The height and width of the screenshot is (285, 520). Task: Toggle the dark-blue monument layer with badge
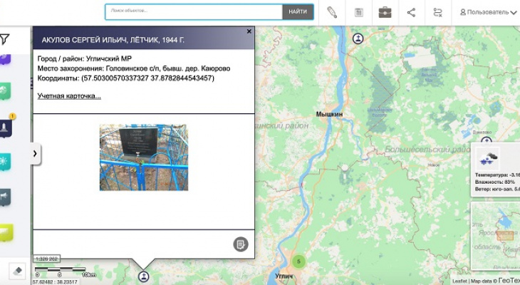[5, 127]
